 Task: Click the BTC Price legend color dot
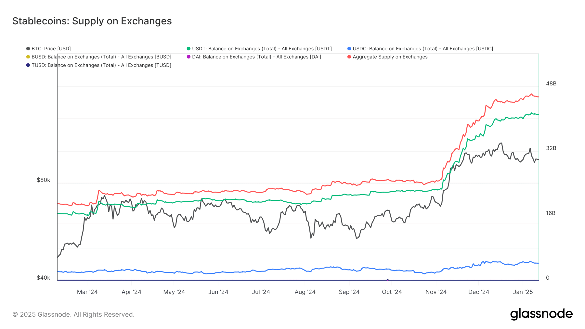28,49
